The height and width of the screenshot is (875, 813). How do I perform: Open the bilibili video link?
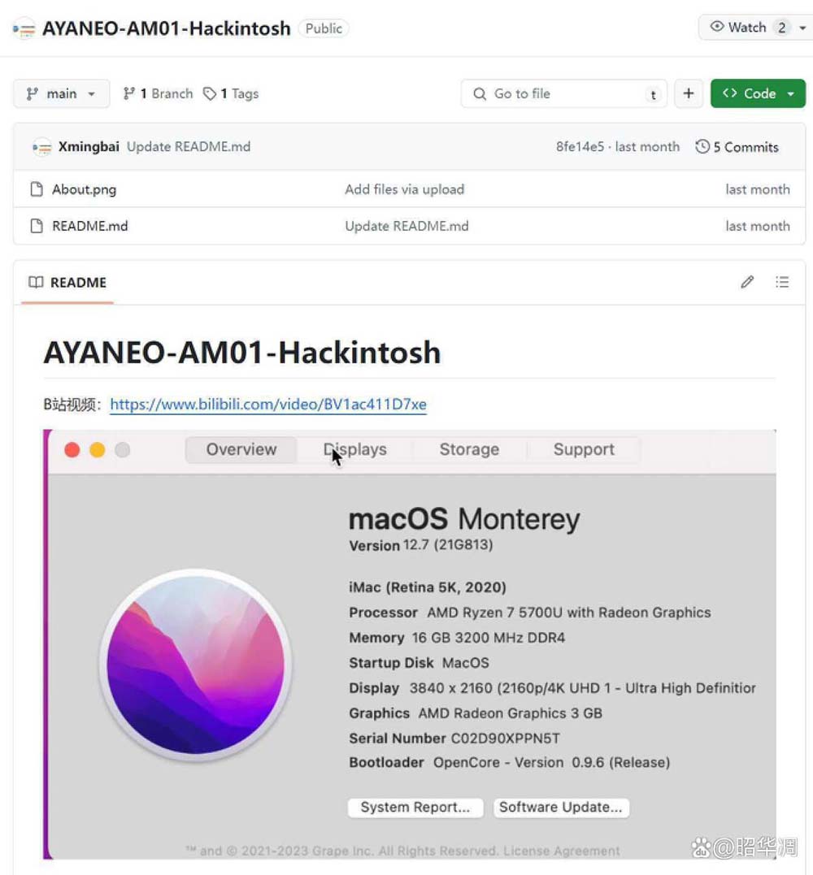click(x=268, y=405)
